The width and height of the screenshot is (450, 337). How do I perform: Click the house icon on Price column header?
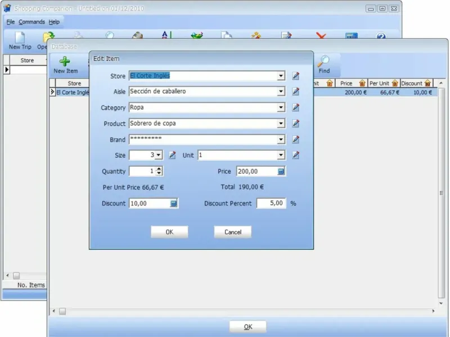(362, 83)
